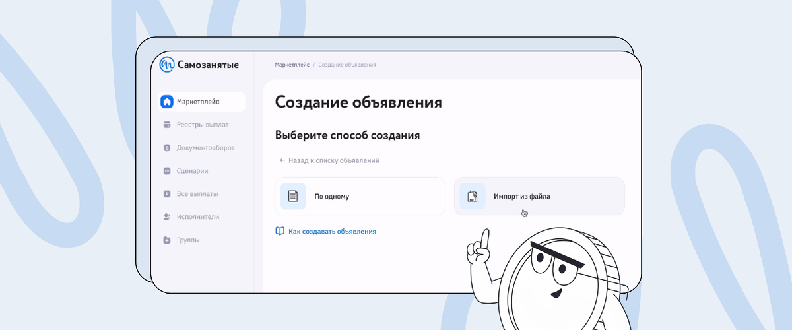Click the Документооборот sidebar icon
Image resolution: width=792 pixels, height=330 pixels.
click(168, 148)
